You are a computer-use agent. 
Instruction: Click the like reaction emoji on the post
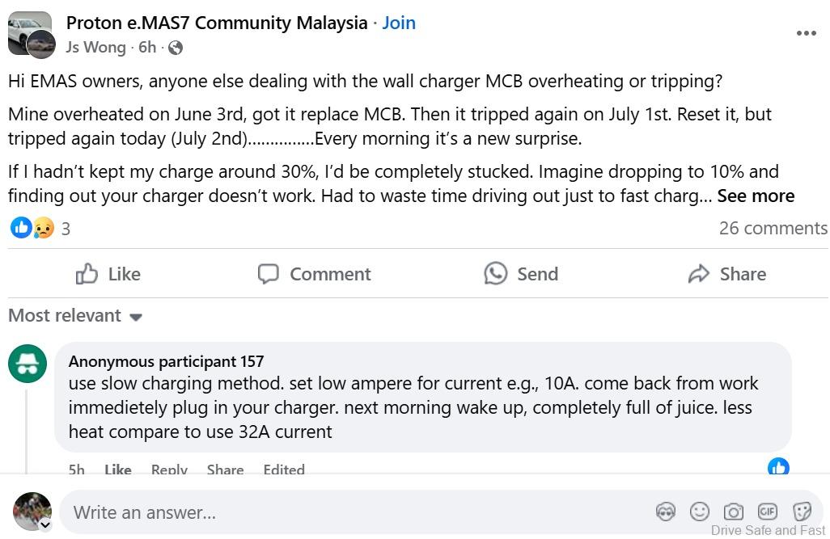(x=20, y=228)
